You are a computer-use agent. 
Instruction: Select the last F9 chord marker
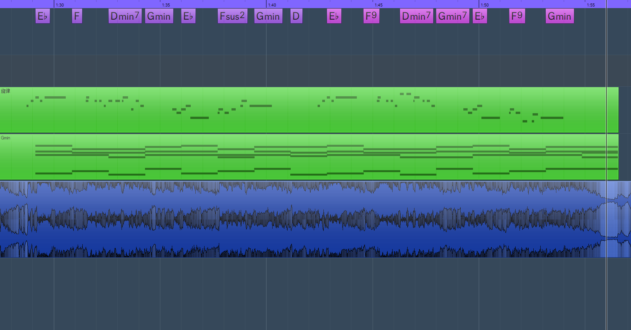point(517,16)
